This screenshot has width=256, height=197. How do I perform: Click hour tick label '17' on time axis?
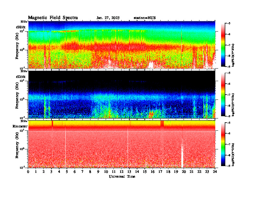(x=161, y=172)
